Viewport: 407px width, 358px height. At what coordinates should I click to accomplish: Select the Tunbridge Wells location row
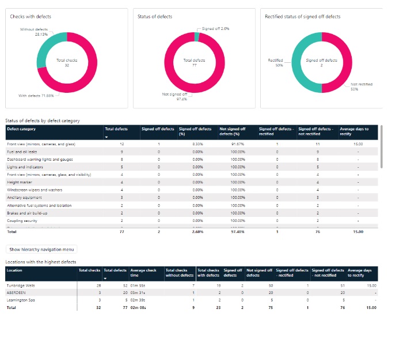tap(192, 285)
